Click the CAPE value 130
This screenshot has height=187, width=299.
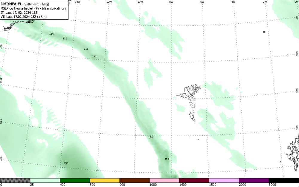(x=94, y=56)
